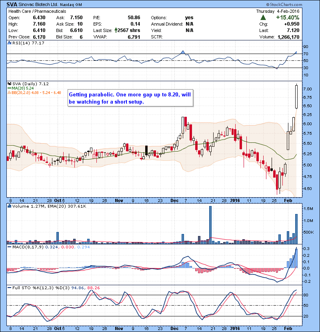The height and width of the screenshot is (332, 320).
Task: Click the Ask value 7.150
Action: click(x=76, y=18)
